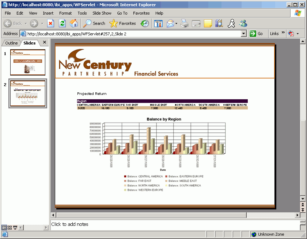Open the View menu
The image size is (307, 239).
33,13
